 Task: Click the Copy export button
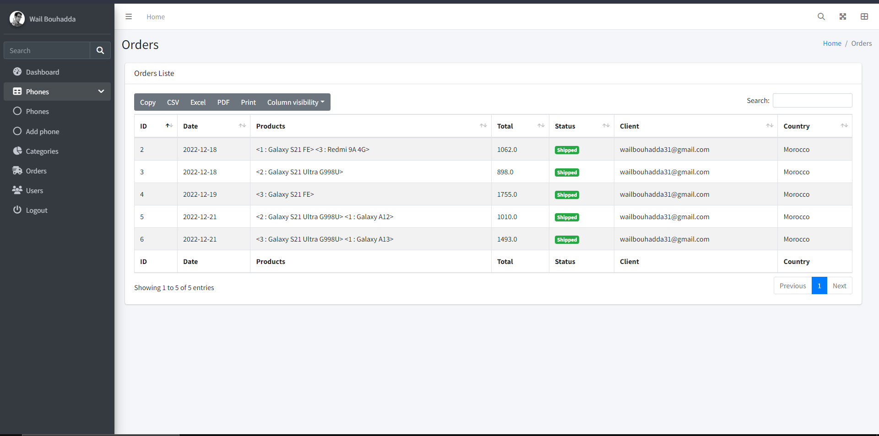(148, 102)
